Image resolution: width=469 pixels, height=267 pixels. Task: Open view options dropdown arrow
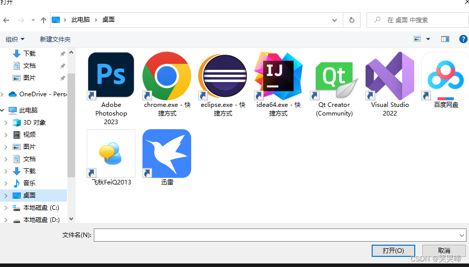(x=428, y=39)
